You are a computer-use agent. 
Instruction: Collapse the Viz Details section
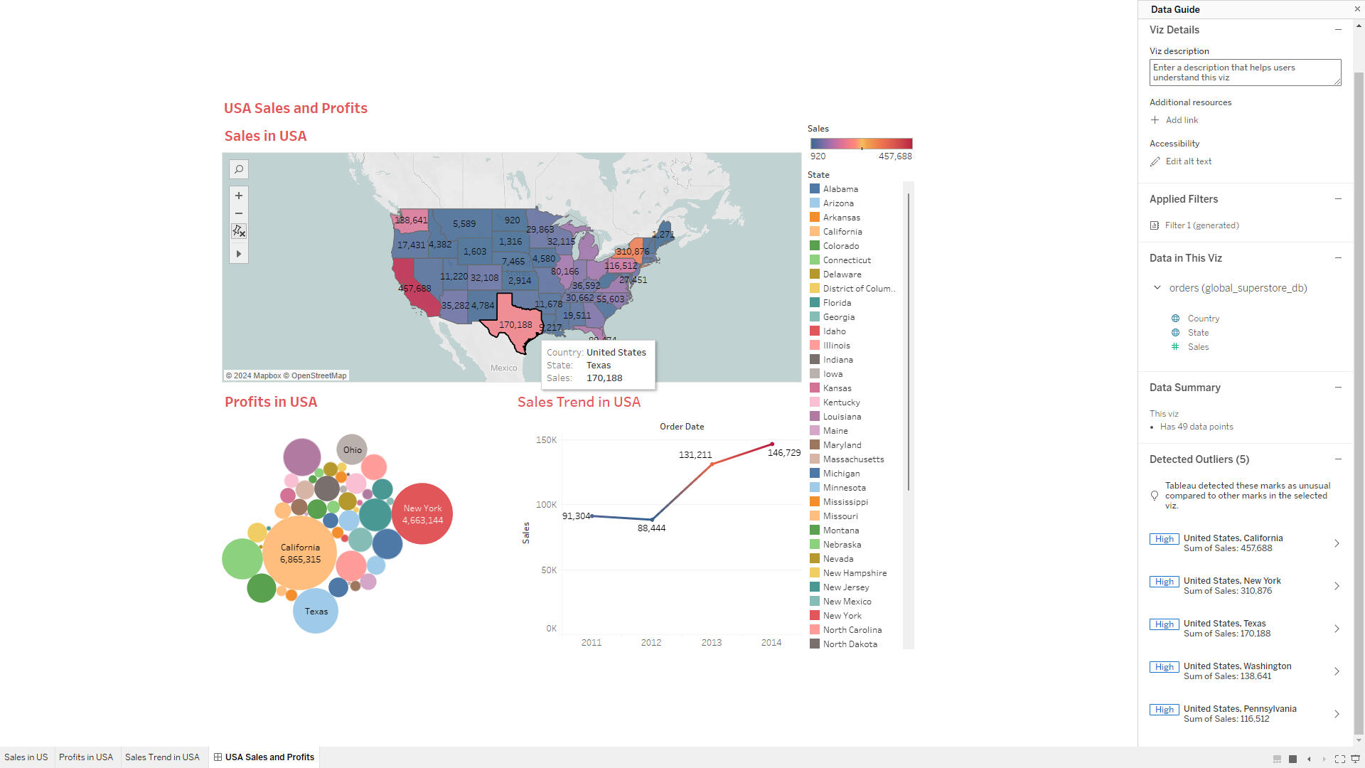coord(1338,30)
